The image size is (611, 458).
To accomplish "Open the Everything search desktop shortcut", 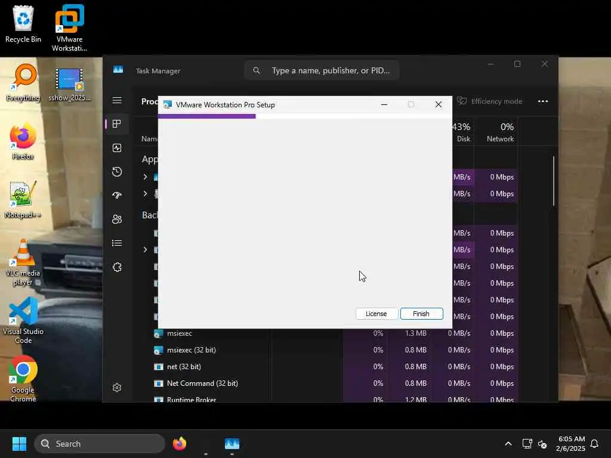I will [23, 82].
